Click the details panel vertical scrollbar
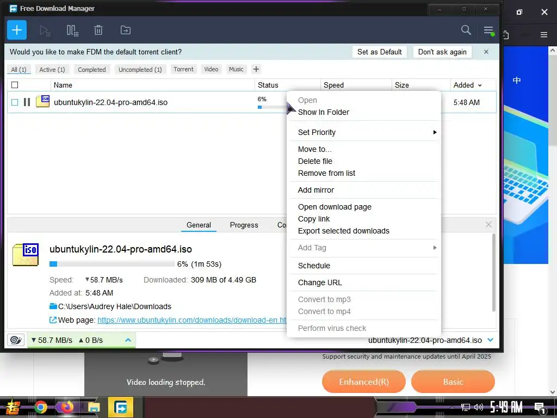557x418 pixels. pyautogui.click(x=493, y=273)
